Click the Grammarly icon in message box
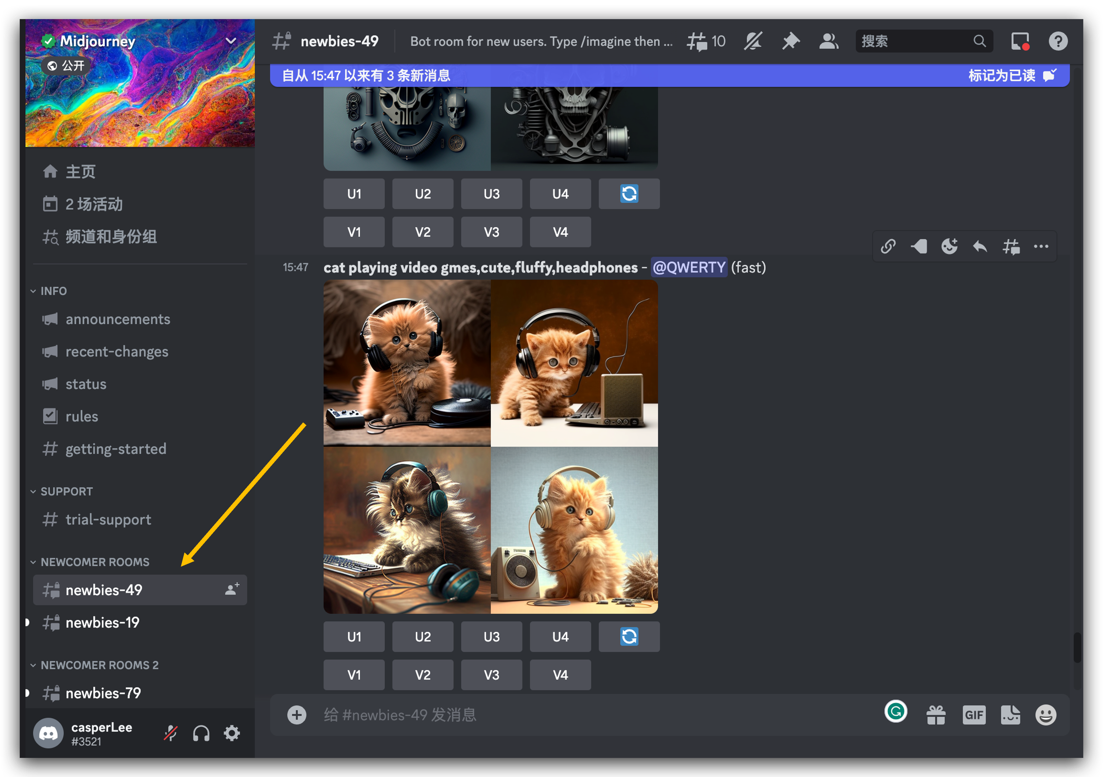 click(896, 711)
